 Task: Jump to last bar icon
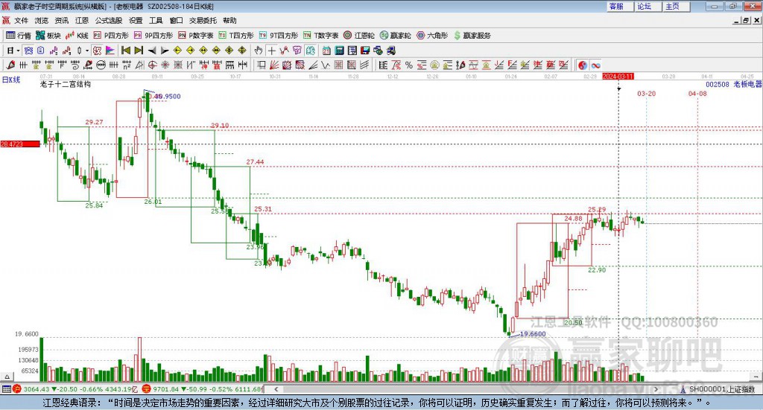point(139,51)
